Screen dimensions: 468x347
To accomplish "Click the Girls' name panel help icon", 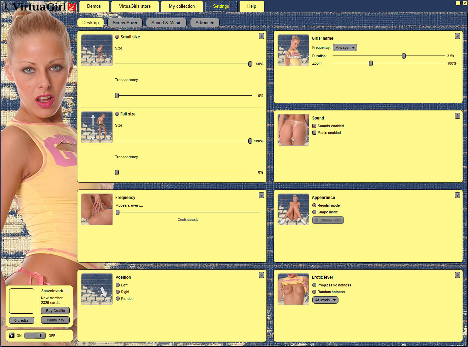I will click(457, 36).
